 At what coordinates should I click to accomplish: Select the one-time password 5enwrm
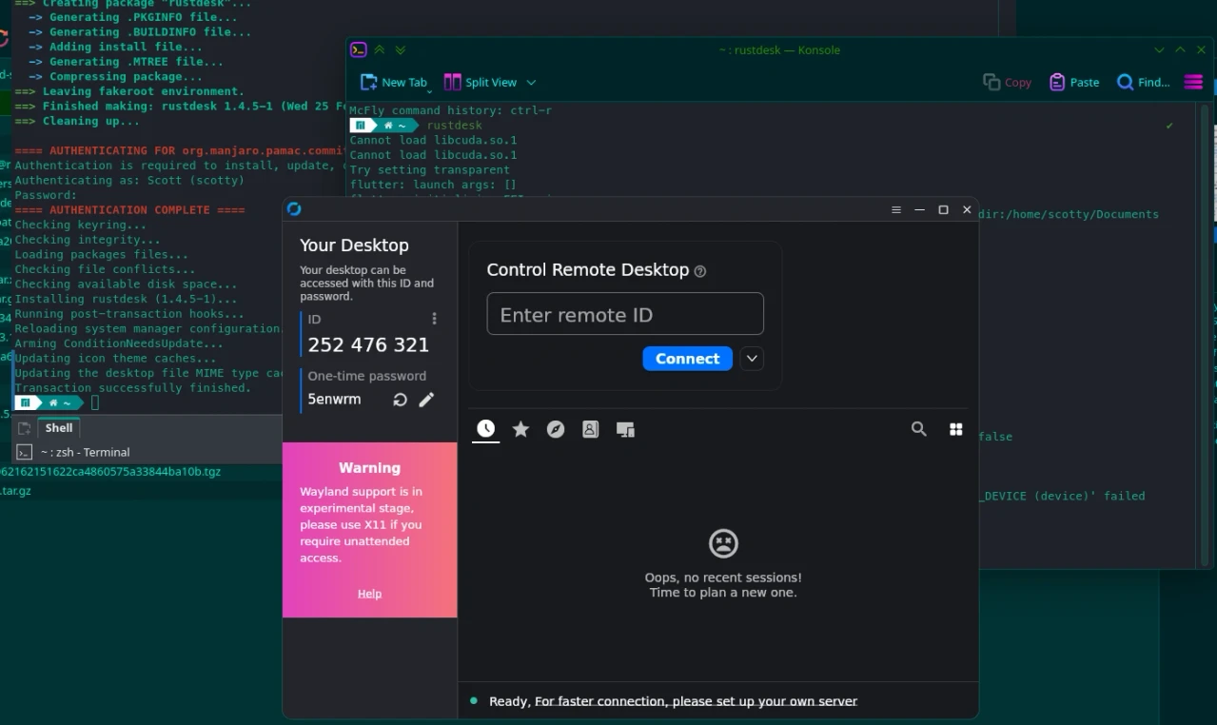(x=334, y=400)
